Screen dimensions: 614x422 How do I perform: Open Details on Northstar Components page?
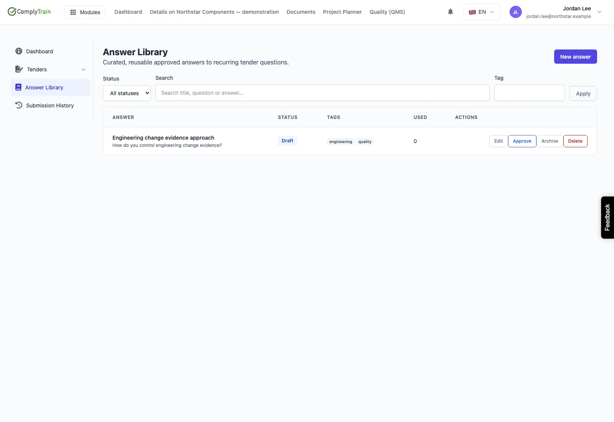pos(214,12)
